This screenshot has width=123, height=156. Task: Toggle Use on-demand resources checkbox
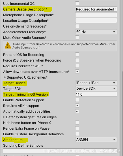coord(77,26)
